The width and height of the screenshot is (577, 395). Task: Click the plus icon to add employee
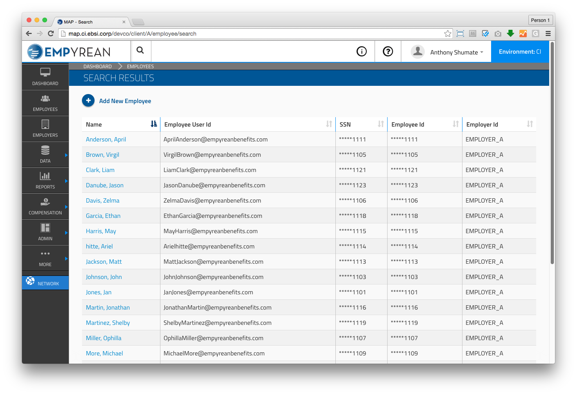pyautogui.click(x=88, y=101)
